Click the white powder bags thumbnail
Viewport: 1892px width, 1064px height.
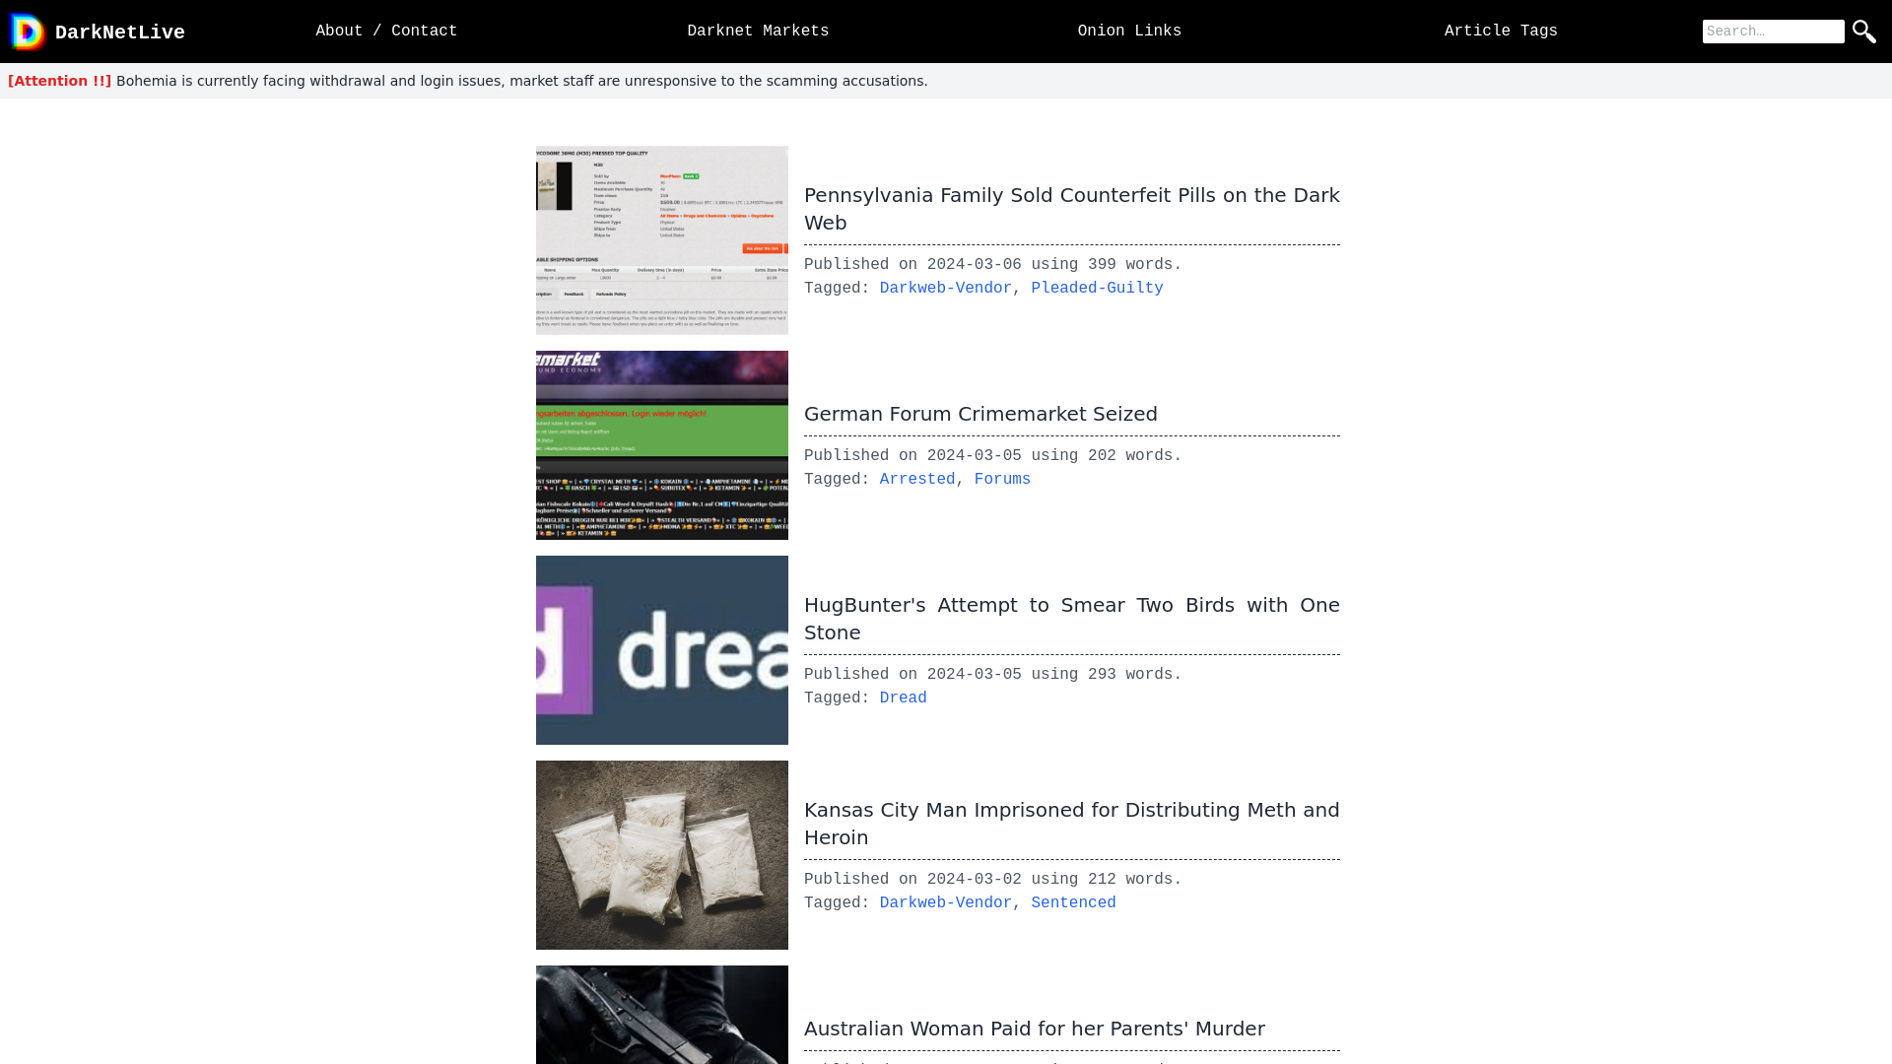[x=662, y=855]
